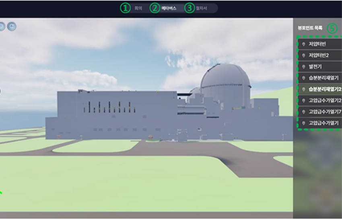Switch to the 회의 tab

[138, 8]
